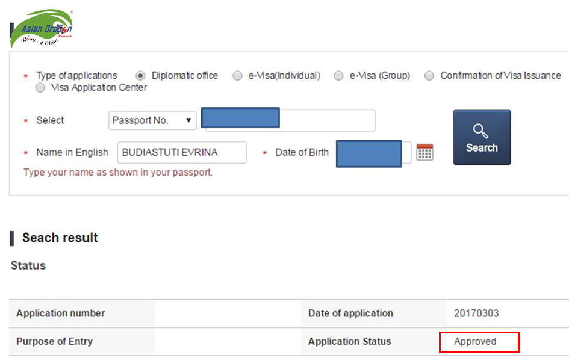Viewport: 569px width, 361px height.
Task: Open the calendar date picker icon
Action: pyautogui.click(x=424, y=152)
